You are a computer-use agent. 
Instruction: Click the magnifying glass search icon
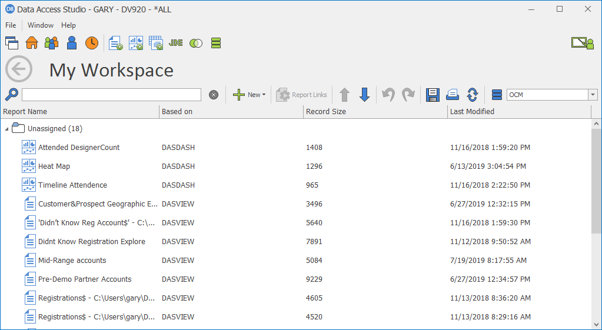[12, 94]
